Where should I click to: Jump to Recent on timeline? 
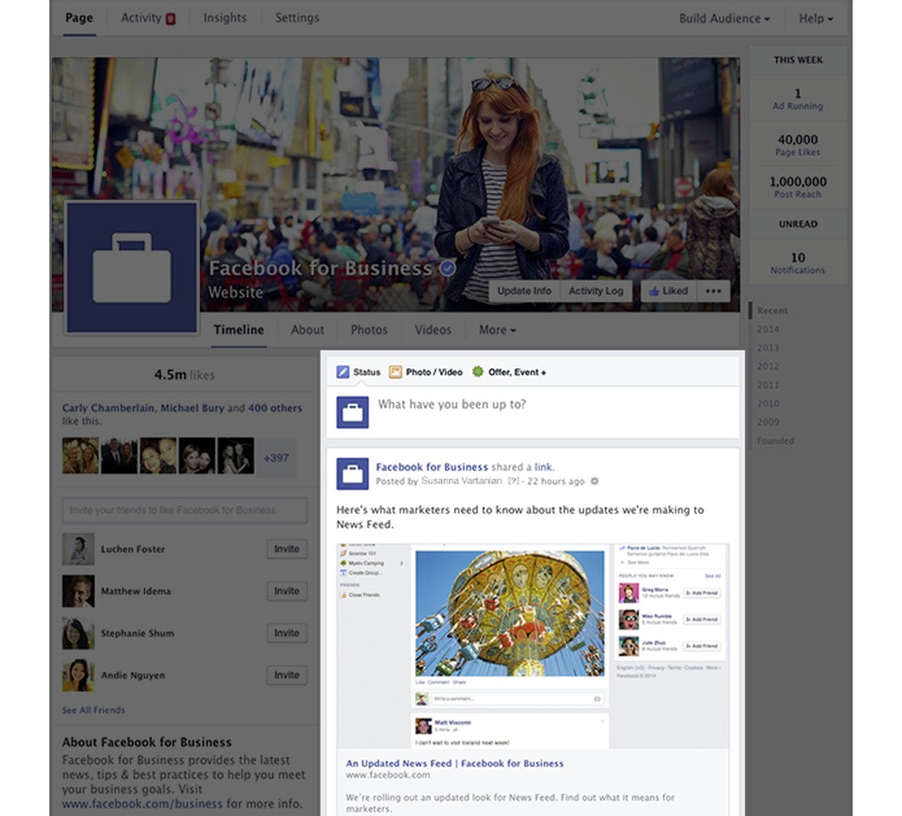click(x=772, y=310)
